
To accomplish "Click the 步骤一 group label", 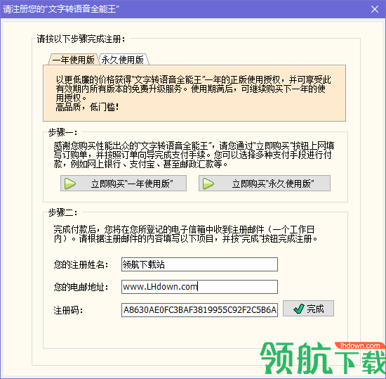I will point(62,132).
